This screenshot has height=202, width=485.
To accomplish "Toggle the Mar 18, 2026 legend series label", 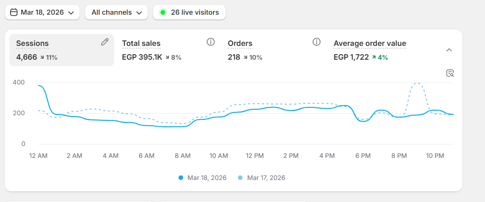I will [x=207, y=178].
